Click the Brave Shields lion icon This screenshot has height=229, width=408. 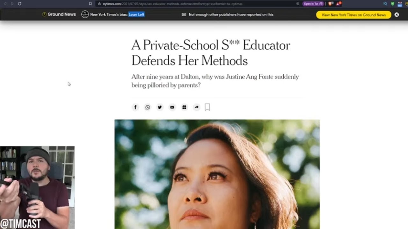[x=331, y=4]
